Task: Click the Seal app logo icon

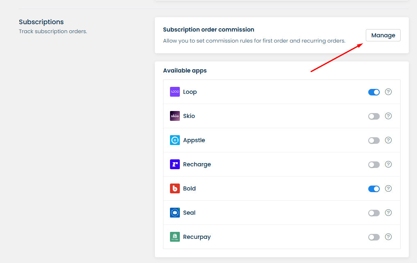Action: tap(175, 213)
